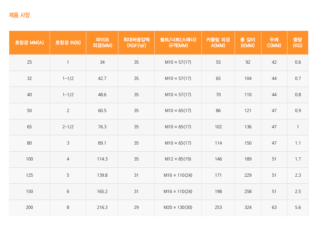Click the 커플링 외경 A(MM) header
The image size is (312, 235).
[218, 43]
